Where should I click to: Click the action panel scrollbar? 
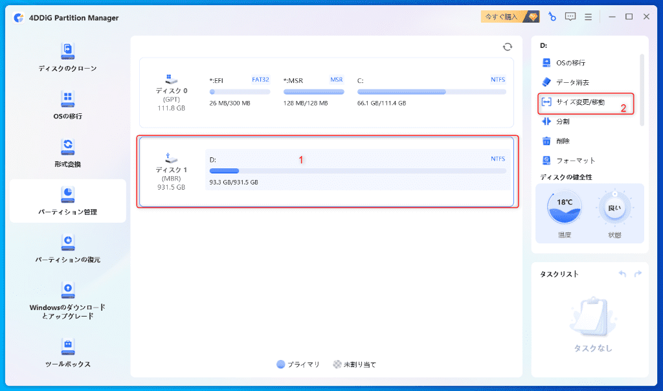pos(642,90)
